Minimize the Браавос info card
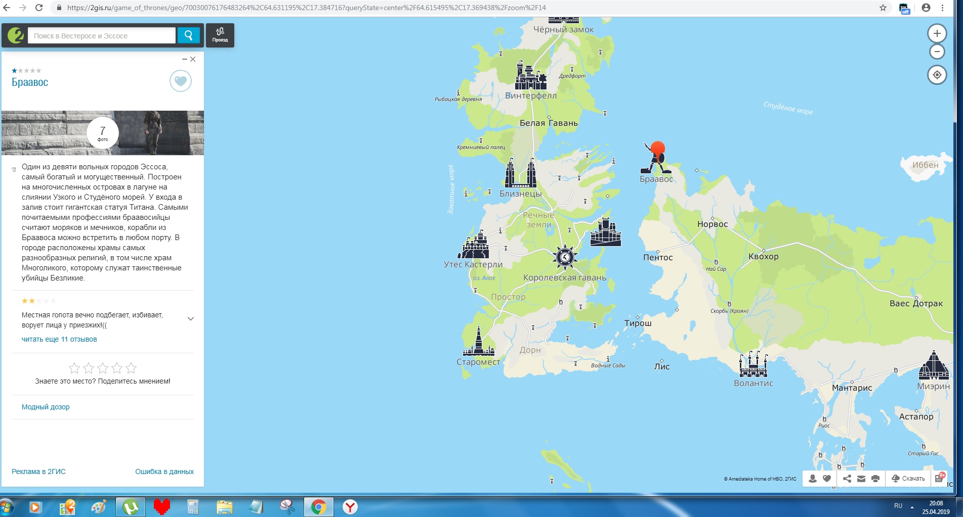 185,59
